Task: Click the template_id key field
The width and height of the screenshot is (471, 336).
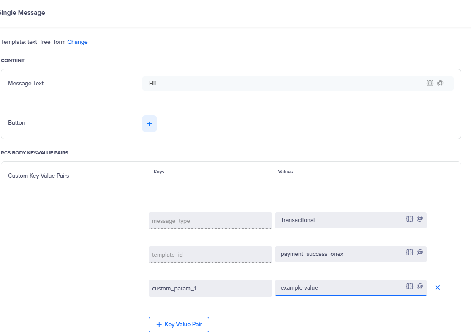Action: click(210, 255)
